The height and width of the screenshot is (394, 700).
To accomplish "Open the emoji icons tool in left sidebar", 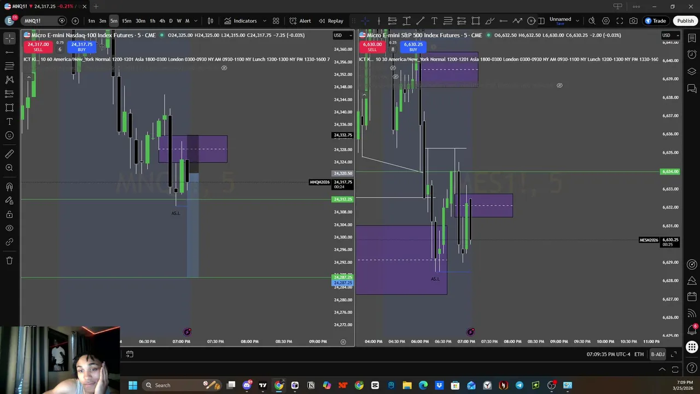I will click(9, 136).
